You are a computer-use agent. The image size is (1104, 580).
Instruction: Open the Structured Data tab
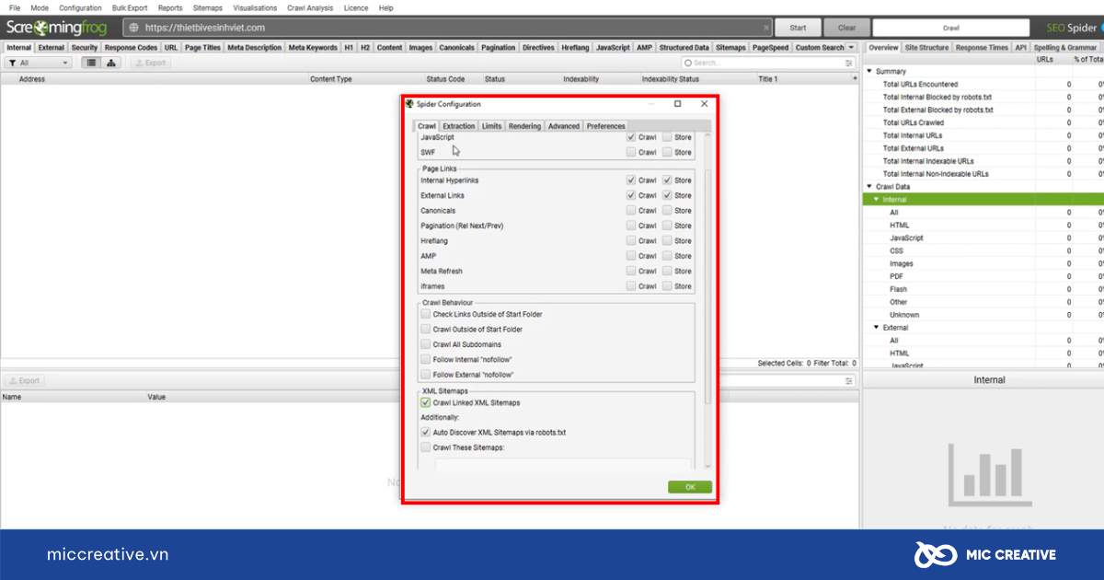click(684, 48)
